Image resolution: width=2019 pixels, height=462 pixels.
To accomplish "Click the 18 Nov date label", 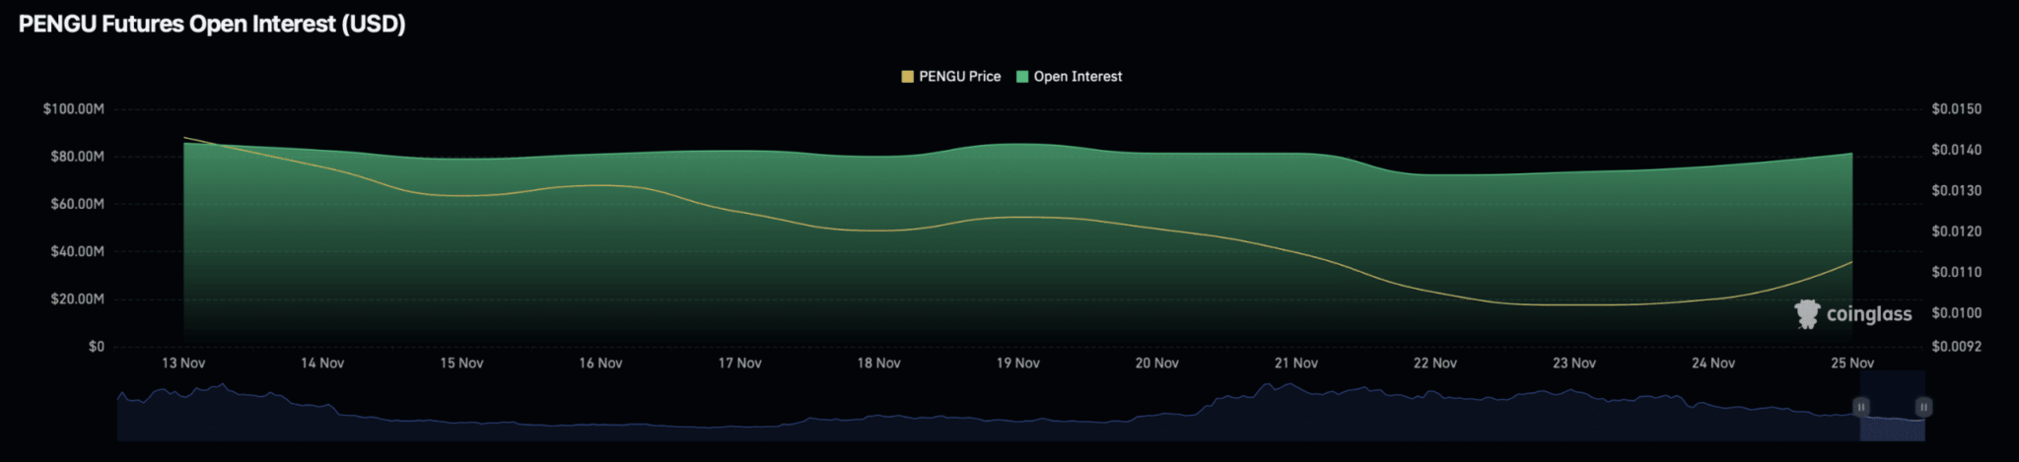I will 878,363.
